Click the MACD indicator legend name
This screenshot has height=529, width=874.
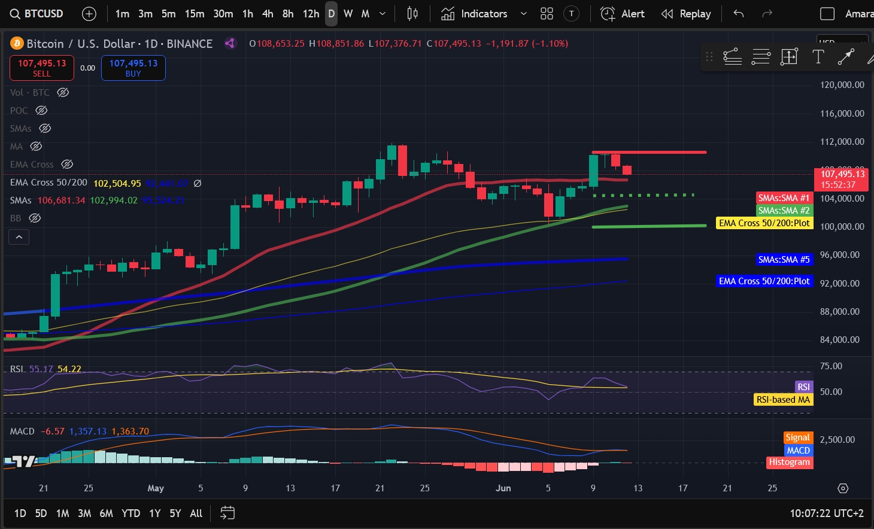pyautogui.click(x=22, y=431)
